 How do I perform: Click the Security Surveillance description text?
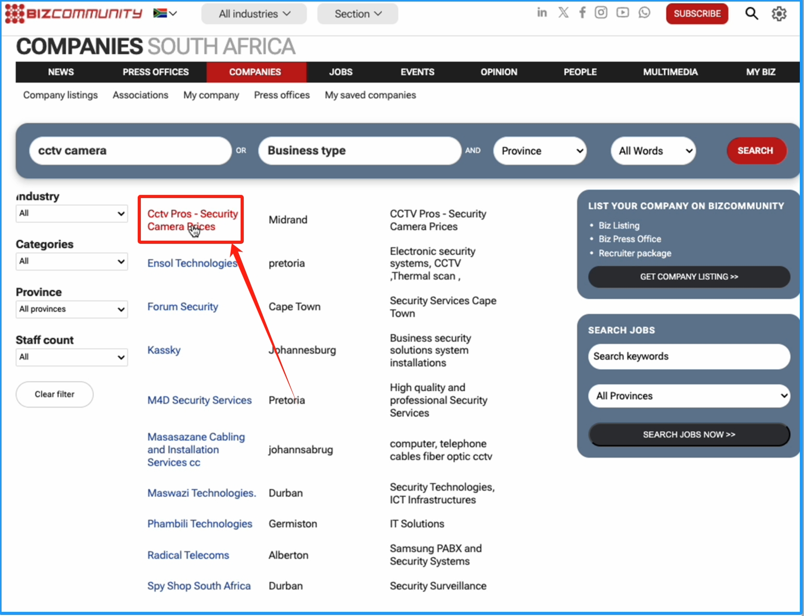[438, 586]
